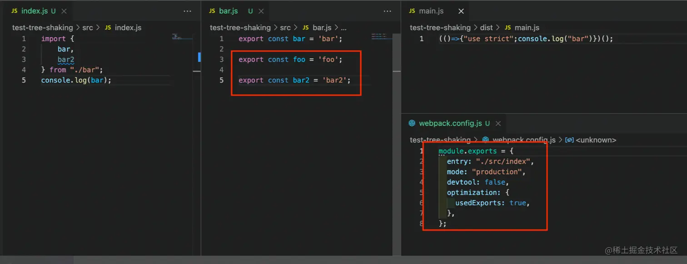Screen dimensions: 687x264
Task: Click bar2 with squiggle underline in index.js
Action: point(66,59)
